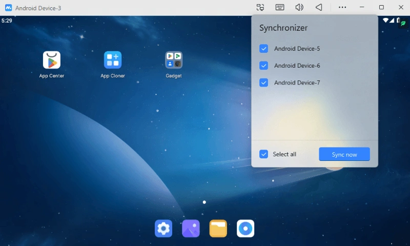Maximize the Android Device-3 window
Screen dimensions: 410x246
381,7
